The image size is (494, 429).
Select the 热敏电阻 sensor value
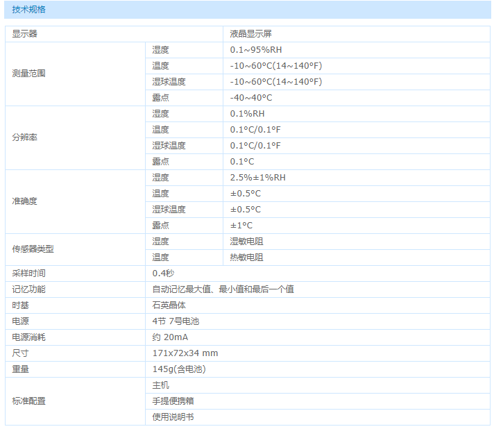[x=247, y=258]
